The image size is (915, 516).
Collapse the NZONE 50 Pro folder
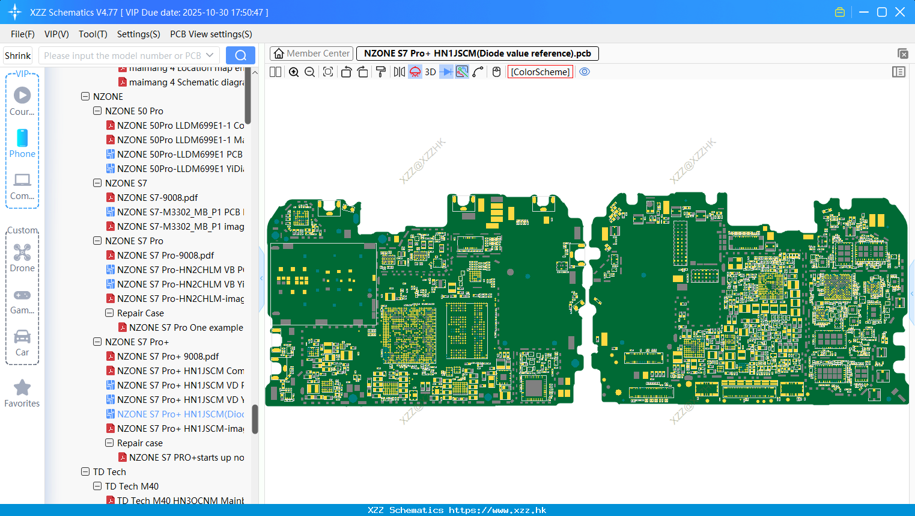click(x=97, y=111)
